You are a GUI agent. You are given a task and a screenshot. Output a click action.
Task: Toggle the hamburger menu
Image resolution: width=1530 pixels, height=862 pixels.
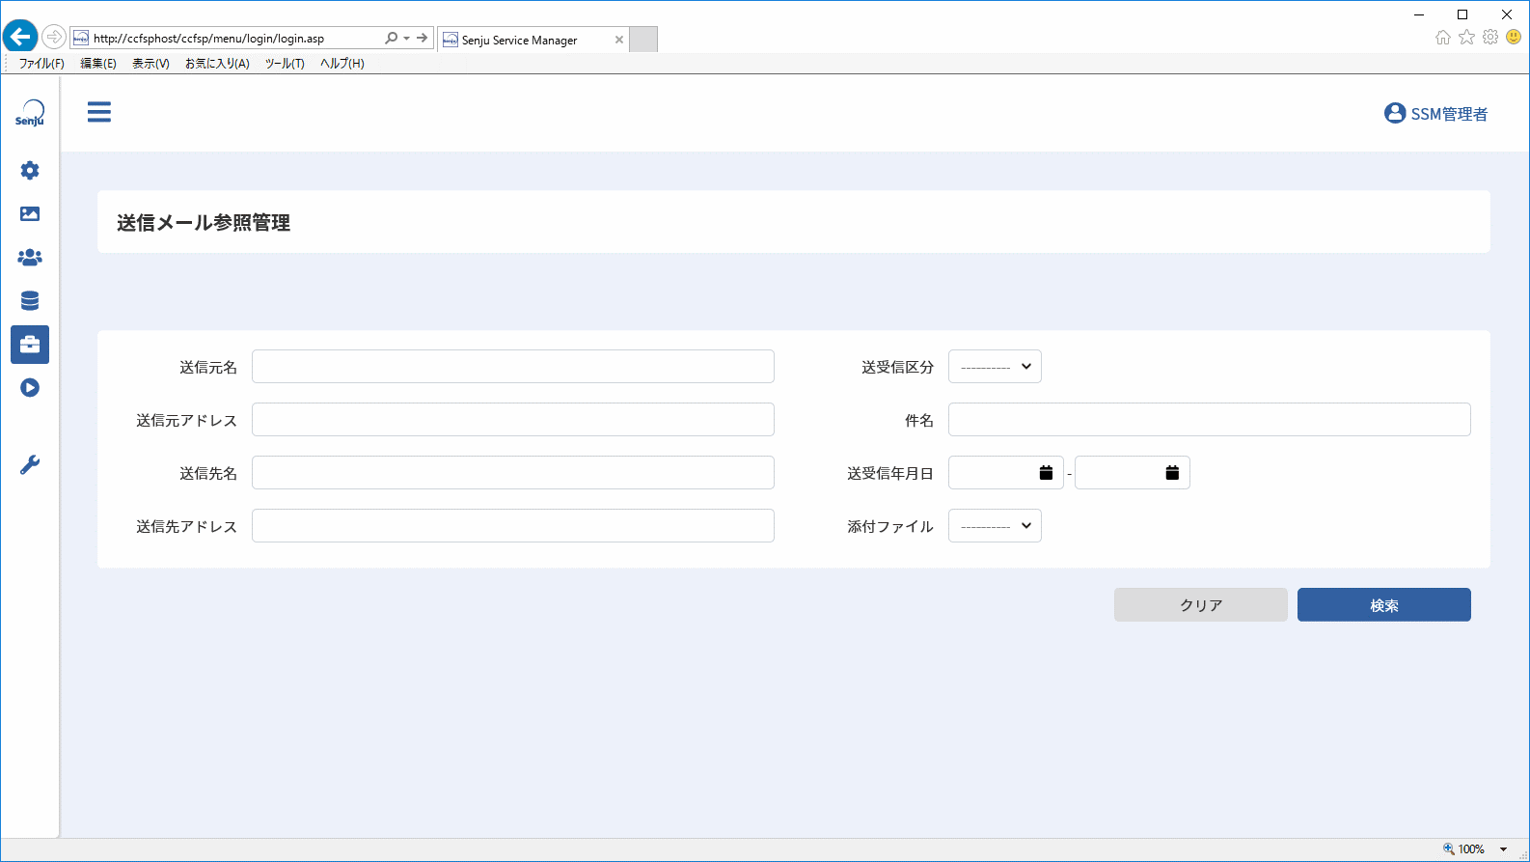[x=99, y=112]
